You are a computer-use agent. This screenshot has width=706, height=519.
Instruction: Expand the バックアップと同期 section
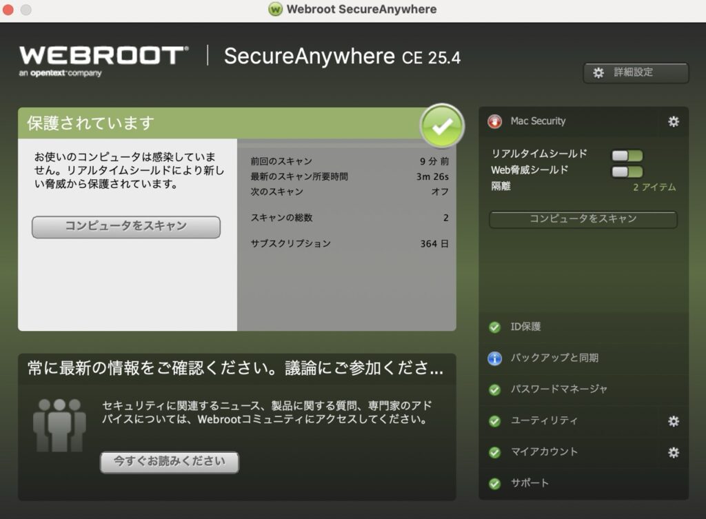pyautogui.click(x=554, y=358)
